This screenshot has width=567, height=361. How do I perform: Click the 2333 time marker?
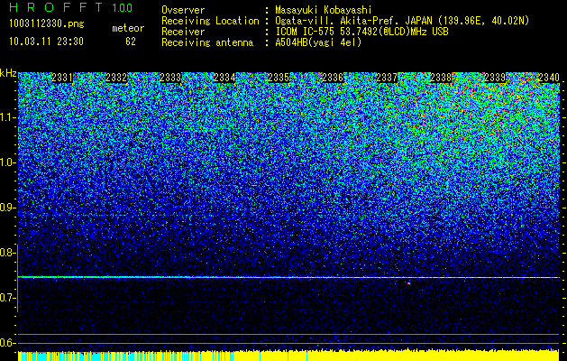(170, 78)
